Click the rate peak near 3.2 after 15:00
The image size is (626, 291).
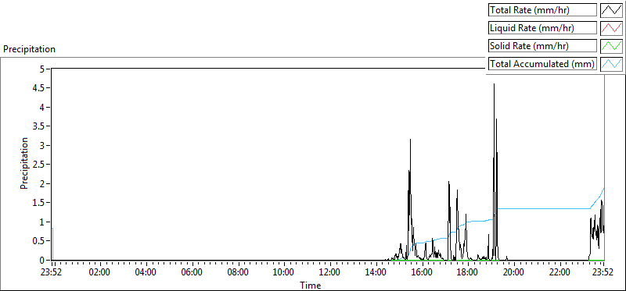click(x=410, y=140)
